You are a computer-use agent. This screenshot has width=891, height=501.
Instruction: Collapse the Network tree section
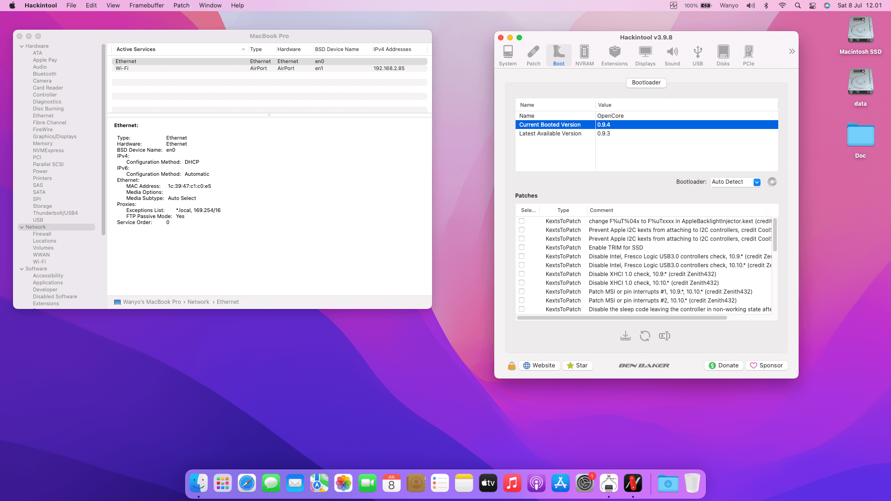coord(22,227)
